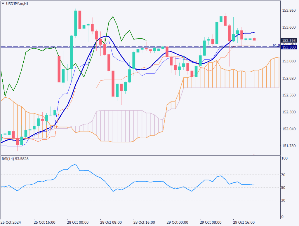The image size is (299, 226).
Task: Click the RSI scale 30 level label
Action: 284,200
